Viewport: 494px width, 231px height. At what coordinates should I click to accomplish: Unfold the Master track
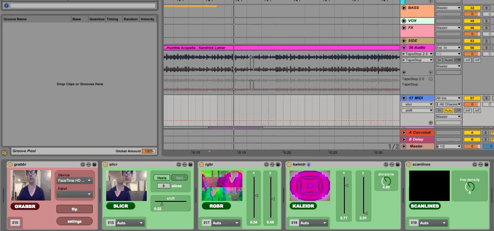pos(404,146)
